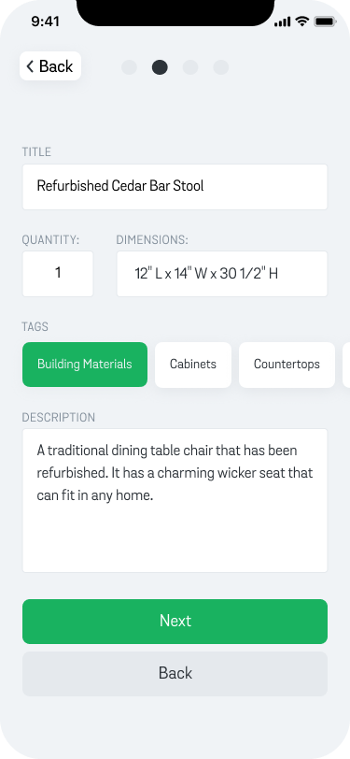350x759 pixels.
Task: Tap the green Next button
Action: 175,622
